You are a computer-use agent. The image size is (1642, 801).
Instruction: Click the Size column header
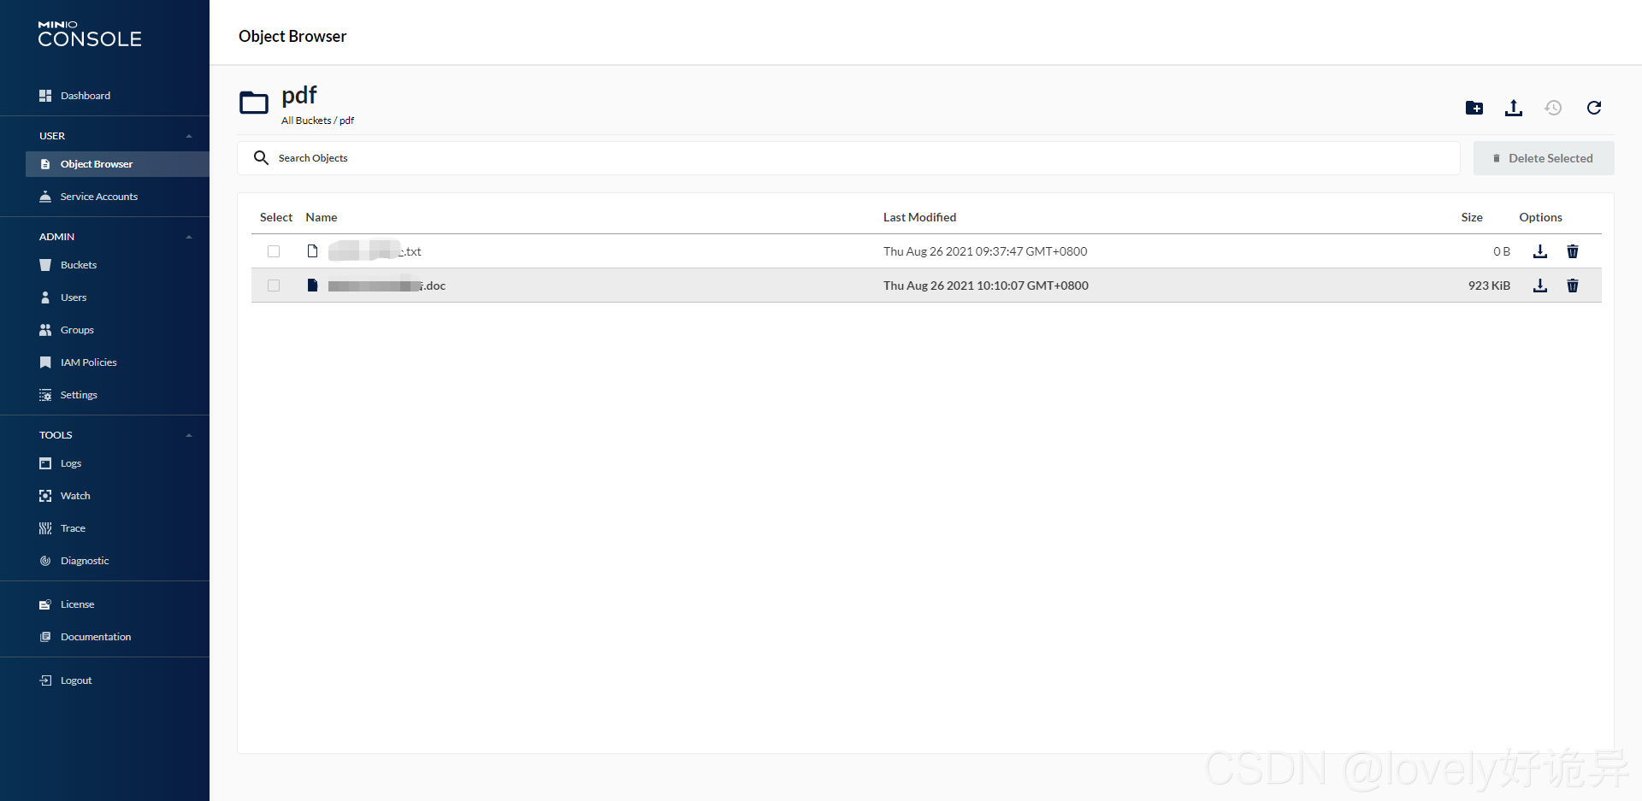[x=1472, y=217]
